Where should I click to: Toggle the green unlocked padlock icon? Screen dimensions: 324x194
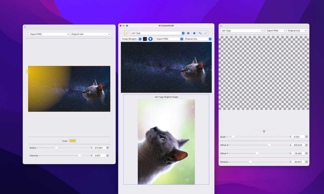click(206, 33)
